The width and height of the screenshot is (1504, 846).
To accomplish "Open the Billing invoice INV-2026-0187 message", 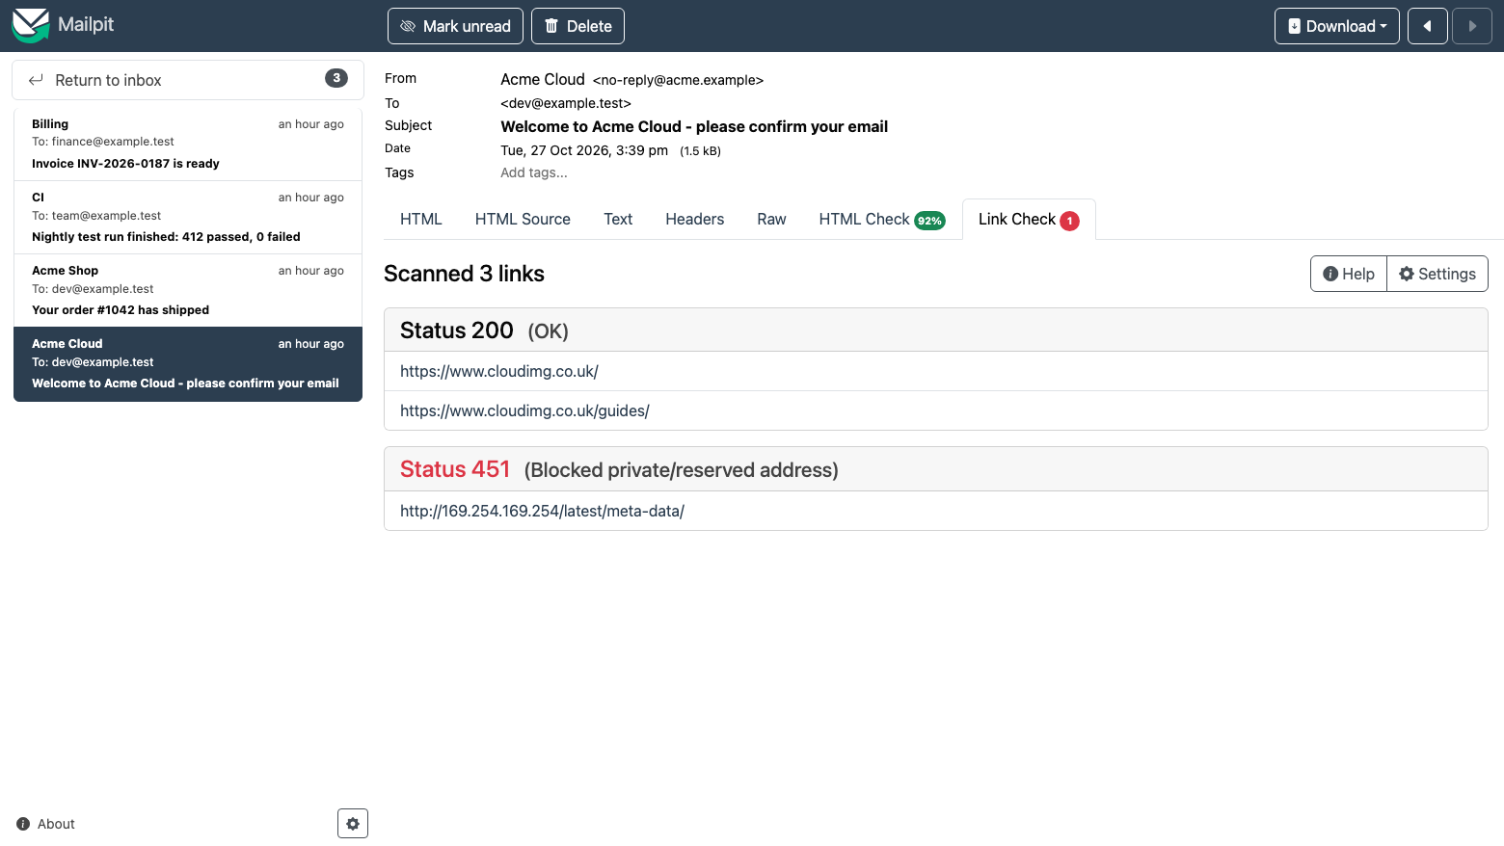I will tap(188, 144).
